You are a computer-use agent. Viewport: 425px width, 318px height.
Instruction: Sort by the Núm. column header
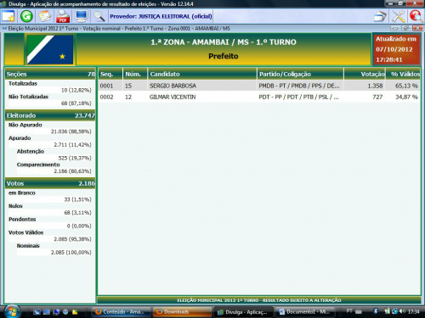(x=135, y=74)
